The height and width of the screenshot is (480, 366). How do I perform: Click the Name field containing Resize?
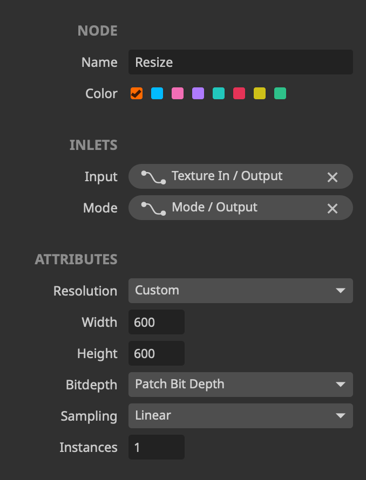(240, 63)
